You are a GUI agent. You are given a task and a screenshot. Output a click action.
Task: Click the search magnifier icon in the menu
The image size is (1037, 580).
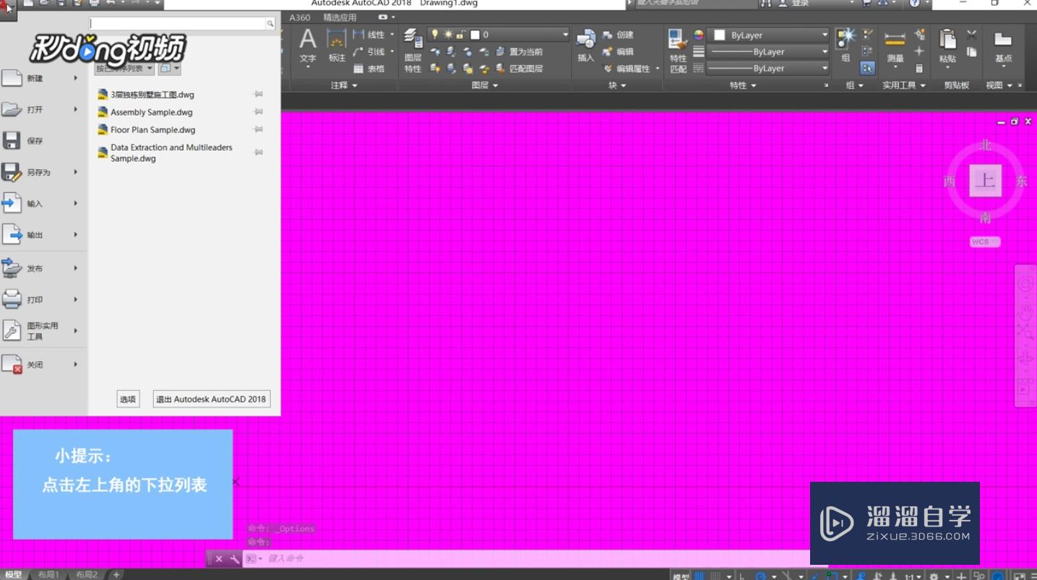click(x=270, y=24)
